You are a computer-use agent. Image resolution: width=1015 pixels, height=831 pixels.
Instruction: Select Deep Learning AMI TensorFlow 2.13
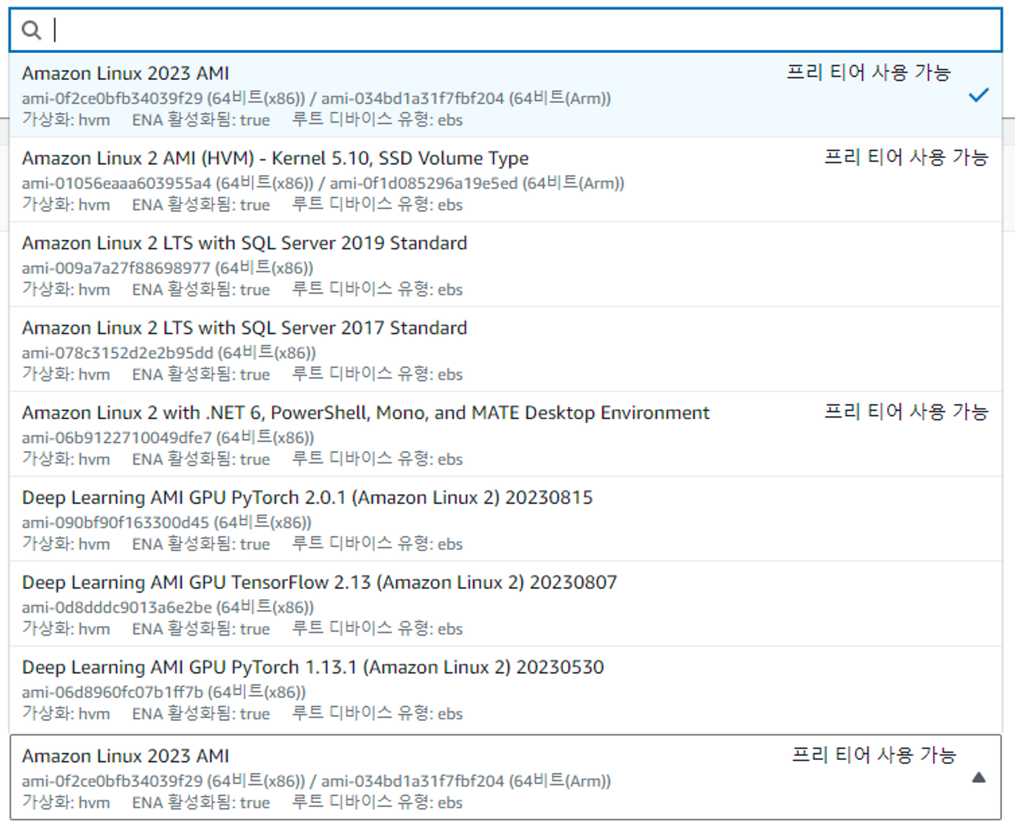(319, 582)
